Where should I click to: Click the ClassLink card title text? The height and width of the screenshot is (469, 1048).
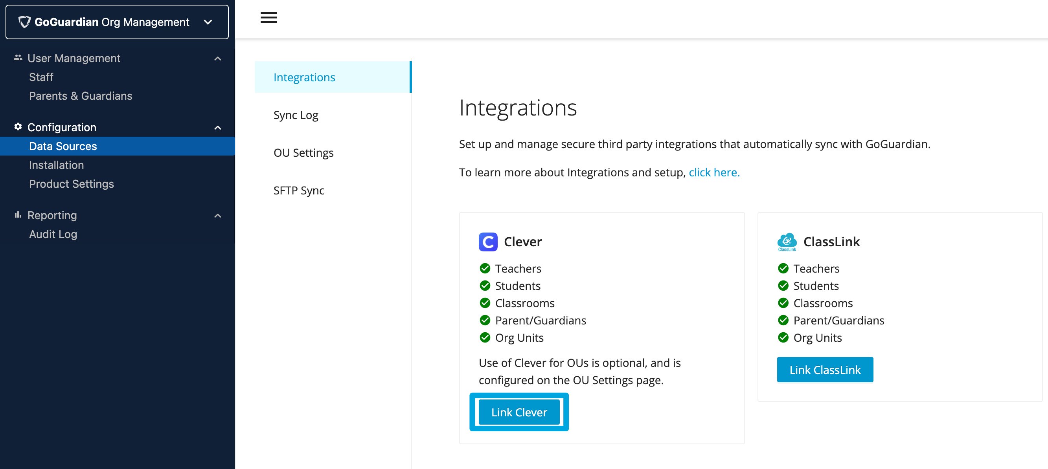click(x=831, y=242)
